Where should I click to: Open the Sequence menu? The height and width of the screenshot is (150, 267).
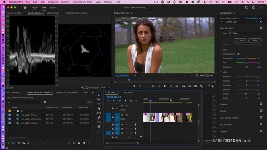pos(53,2)
